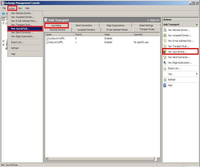Viewport: 200px width, 167px height.
Task: Click the New Accepted Domain icon in Actions pane
Action: pos(165,35)
